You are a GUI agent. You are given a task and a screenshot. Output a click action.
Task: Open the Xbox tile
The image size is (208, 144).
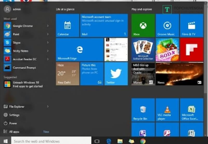[x=143, y=25]
